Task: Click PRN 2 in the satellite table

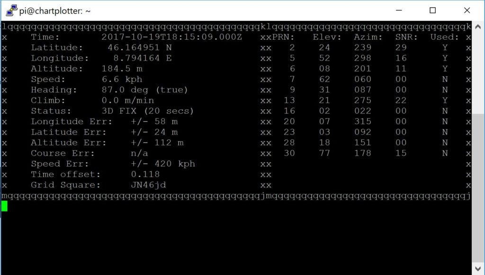Action: click(x=292, y=48)
